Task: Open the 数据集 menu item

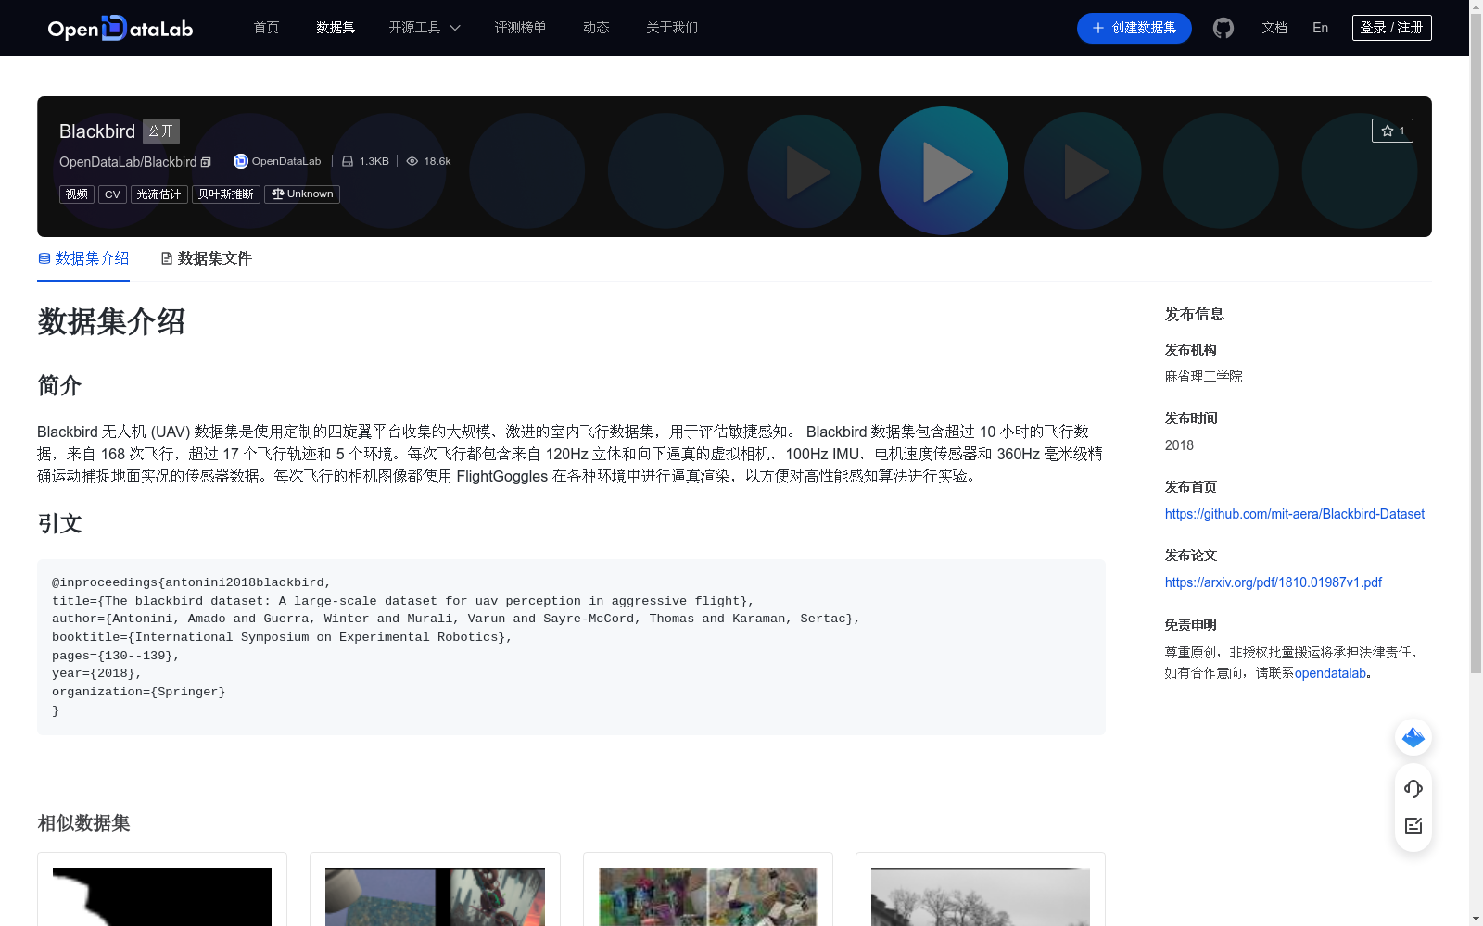Action: pyautogui.click(x=336, y=28)
